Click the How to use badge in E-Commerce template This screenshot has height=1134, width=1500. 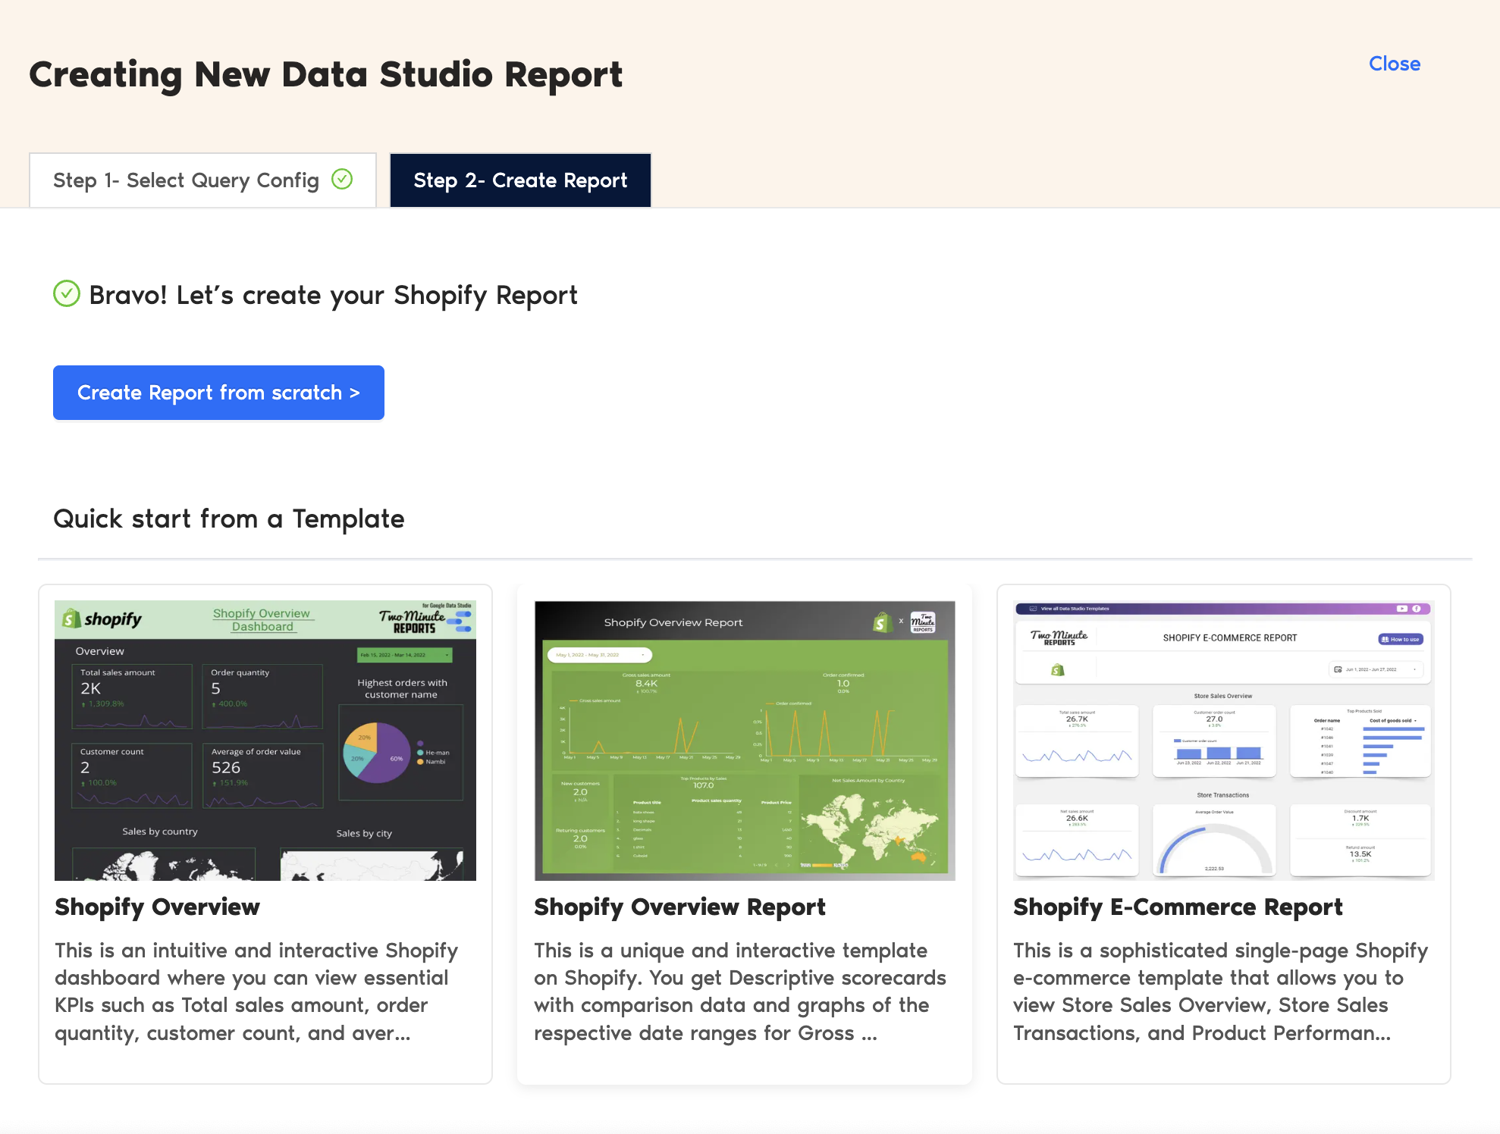click(1400, 639)
